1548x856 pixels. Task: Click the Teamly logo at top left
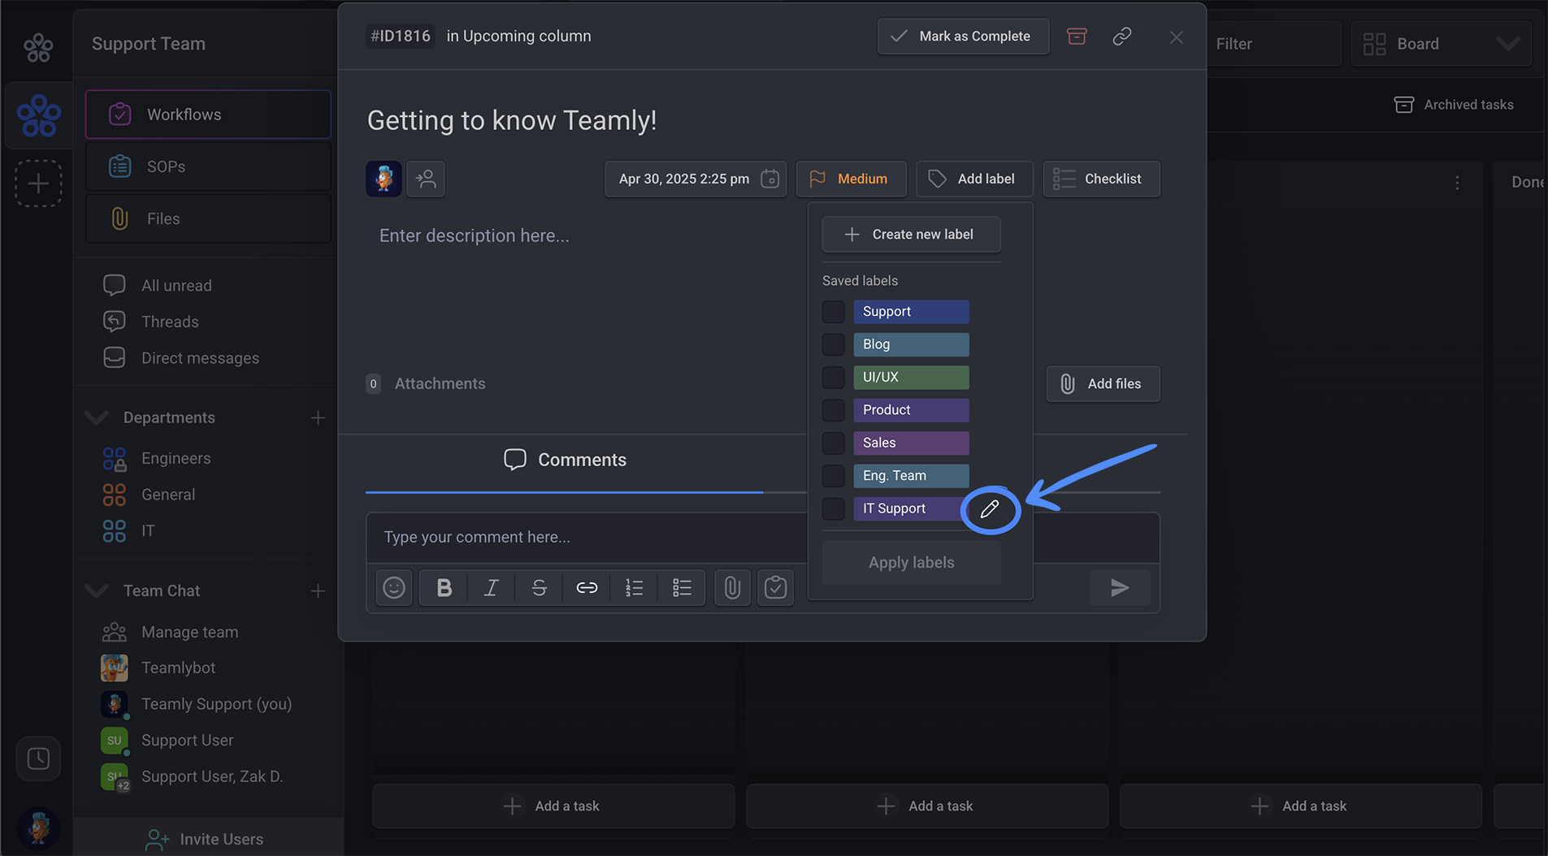click(x=38, y=47)
